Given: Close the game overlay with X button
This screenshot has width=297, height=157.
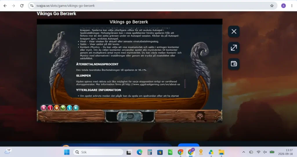Looking at the screenshot, I should pyautogui.click(x=234, y=31).
